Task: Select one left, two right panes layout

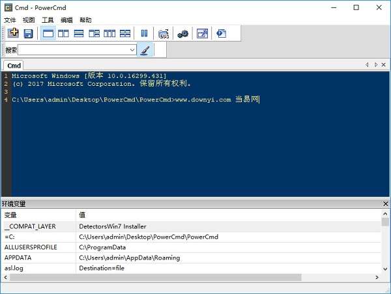Action: pos(94,33)
